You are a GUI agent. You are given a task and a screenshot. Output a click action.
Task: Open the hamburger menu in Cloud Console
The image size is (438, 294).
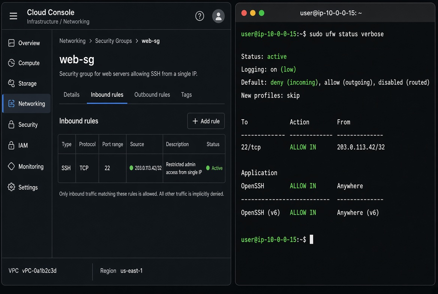click(13, 16)
